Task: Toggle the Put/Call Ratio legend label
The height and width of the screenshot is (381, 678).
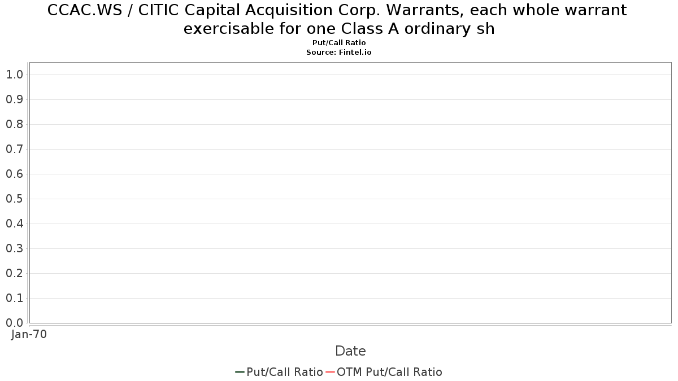Action: point(285,372)
